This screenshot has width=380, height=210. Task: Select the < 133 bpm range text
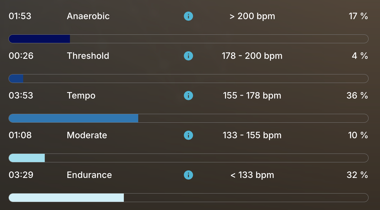(252, 175)
